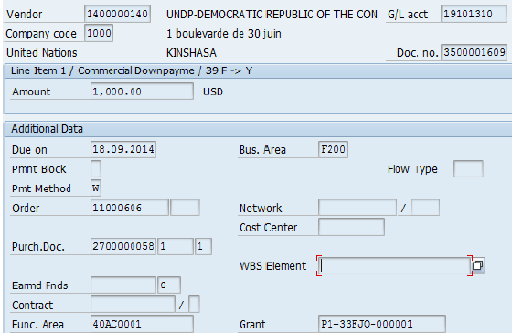Click the empty Network field
This screenshot has width=512, height=333.
coord(357,207)
